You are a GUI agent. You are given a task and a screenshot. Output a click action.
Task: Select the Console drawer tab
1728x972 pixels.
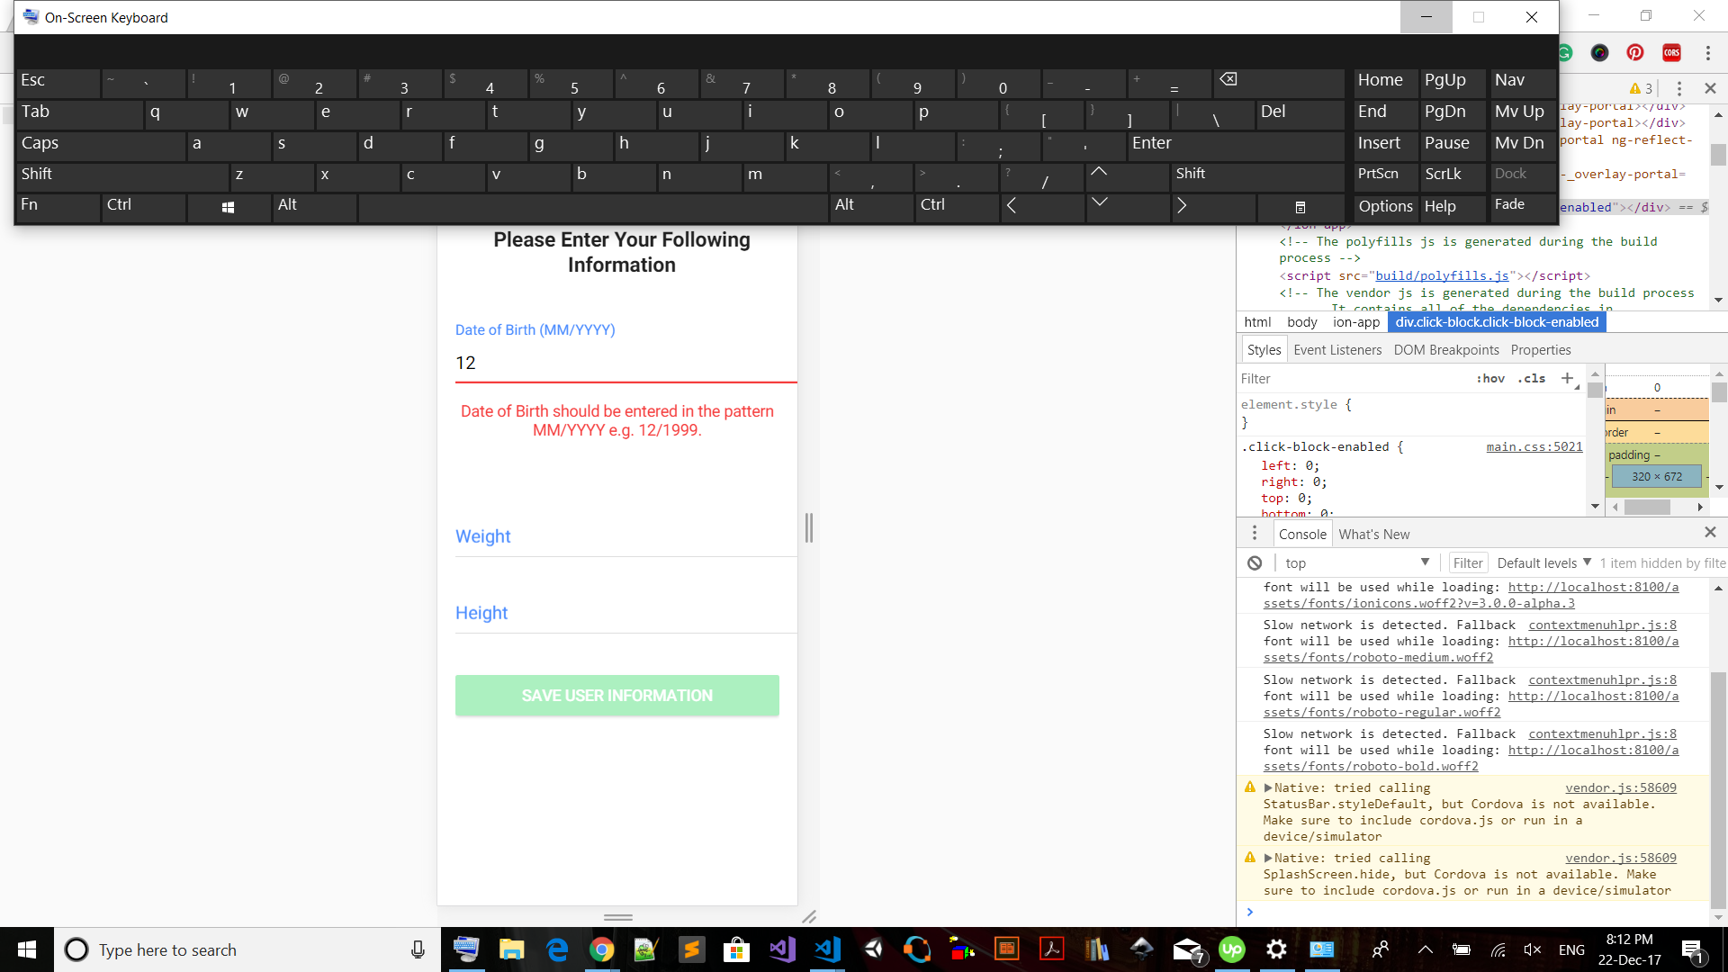(1302, 534)
